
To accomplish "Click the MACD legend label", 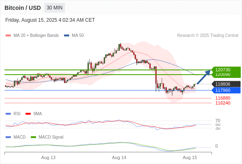I will [20, 137].
